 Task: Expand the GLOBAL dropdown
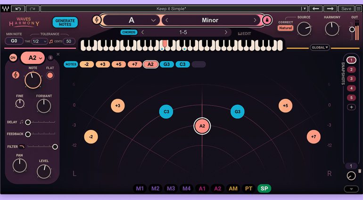coord(320,48)
